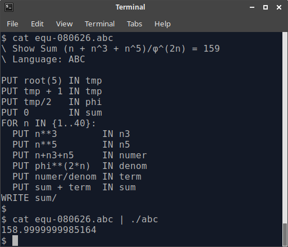Click the line 'PUT sum + term IN sum'

pos(74,187)
